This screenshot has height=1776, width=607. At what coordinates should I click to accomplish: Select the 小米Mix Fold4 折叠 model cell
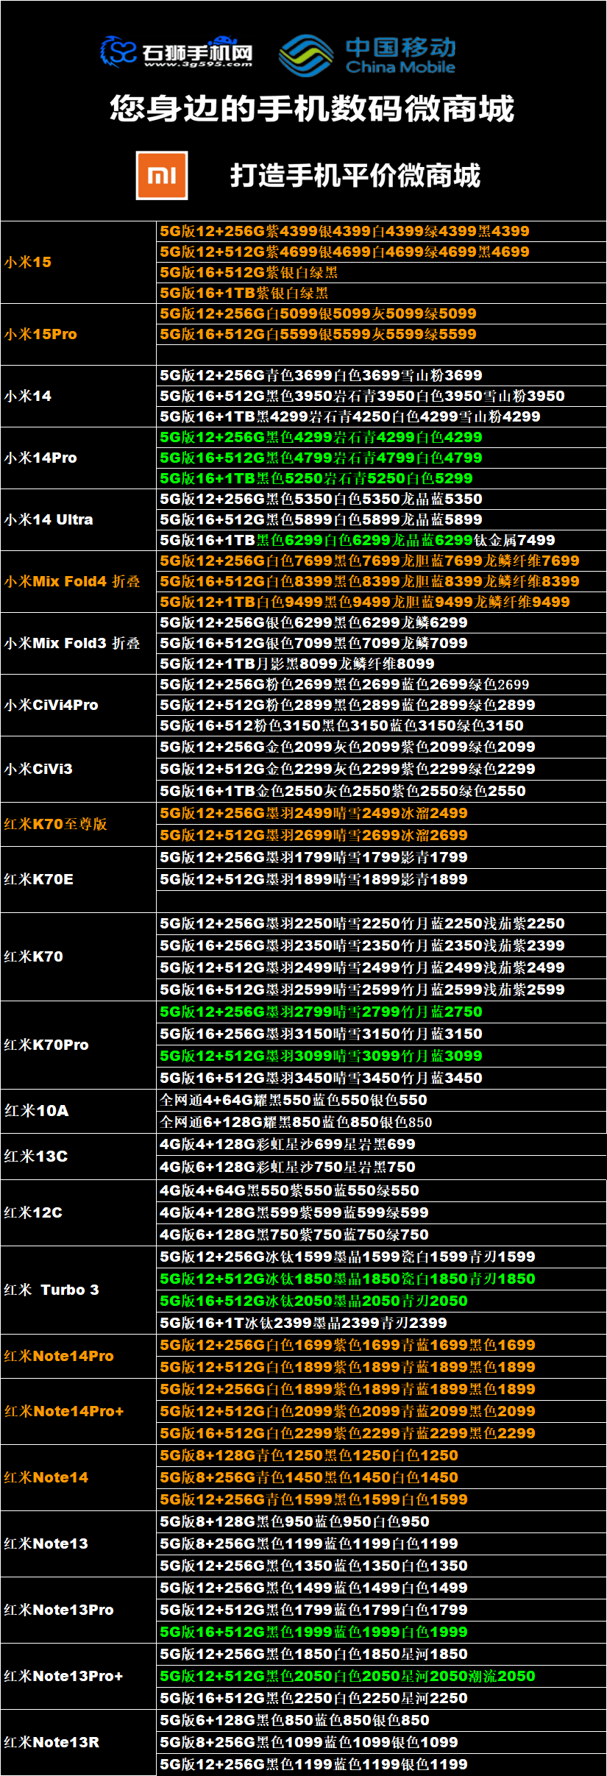click(79, 581)
